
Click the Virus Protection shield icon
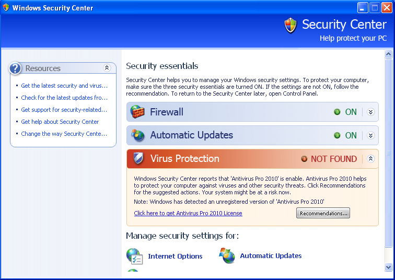138,158
